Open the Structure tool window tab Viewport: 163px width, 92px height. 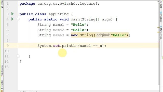click(x=2, y=71)
